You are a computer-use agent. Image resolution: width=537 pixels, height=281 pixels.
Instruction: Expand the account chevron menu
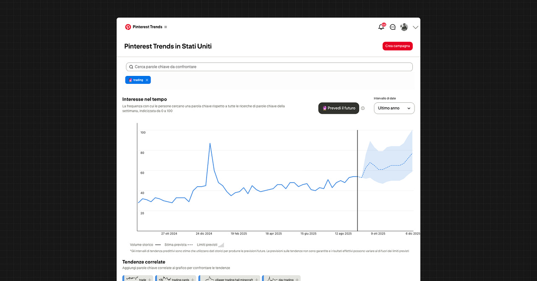(x=415, y=27)
